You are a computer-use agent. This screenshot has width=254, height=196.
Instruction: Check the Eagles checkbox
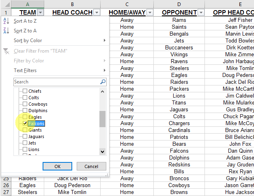coord(25,117)
